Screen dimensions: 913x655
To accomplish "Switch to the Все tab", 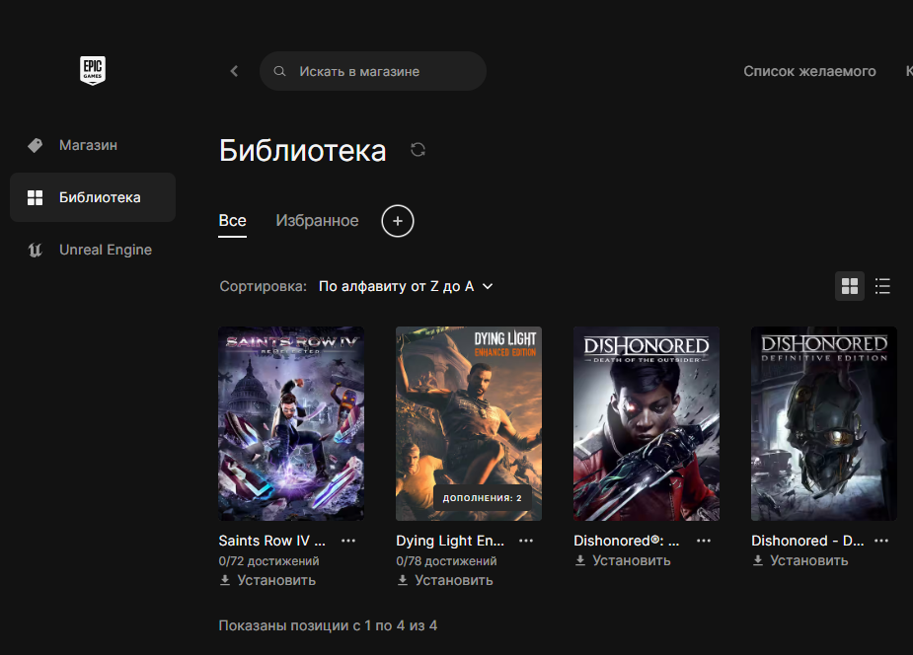I will (x=232, y=221).
